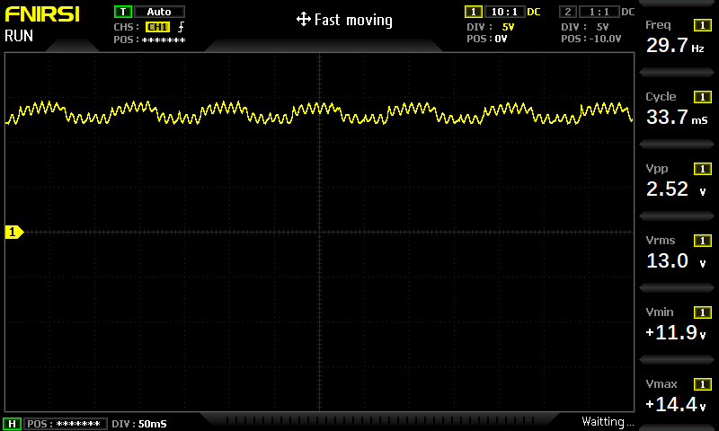The height and width of the screenshot is (431, 719).
Task: Toggle channel 2 badge in header
Action: tap(568, 12)
